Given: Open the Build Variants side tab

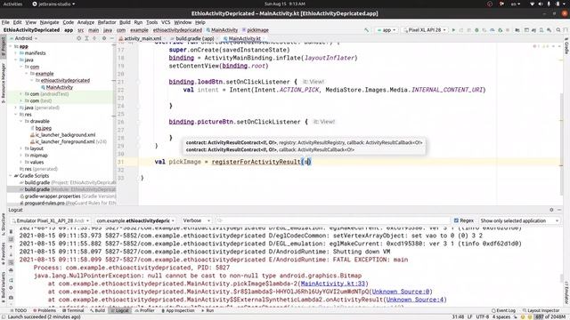Looking at the screenshot, I should (x=4, y=287).
